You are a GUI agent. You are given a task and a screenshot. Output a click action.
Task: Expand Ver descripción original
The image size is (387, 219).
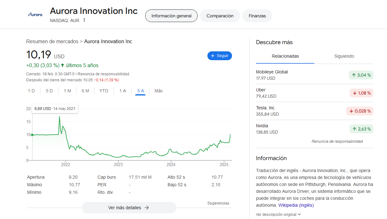[278, 215]
